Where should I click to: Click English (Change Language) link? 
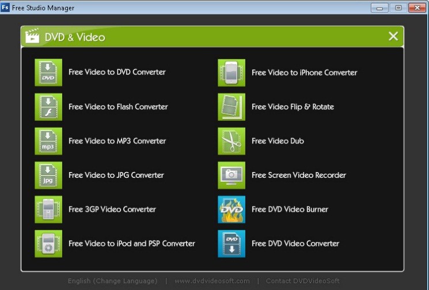113,281
